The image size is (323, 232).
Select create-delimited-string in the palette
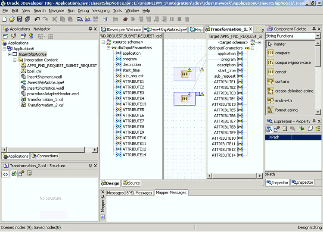[x=290, y=91]
